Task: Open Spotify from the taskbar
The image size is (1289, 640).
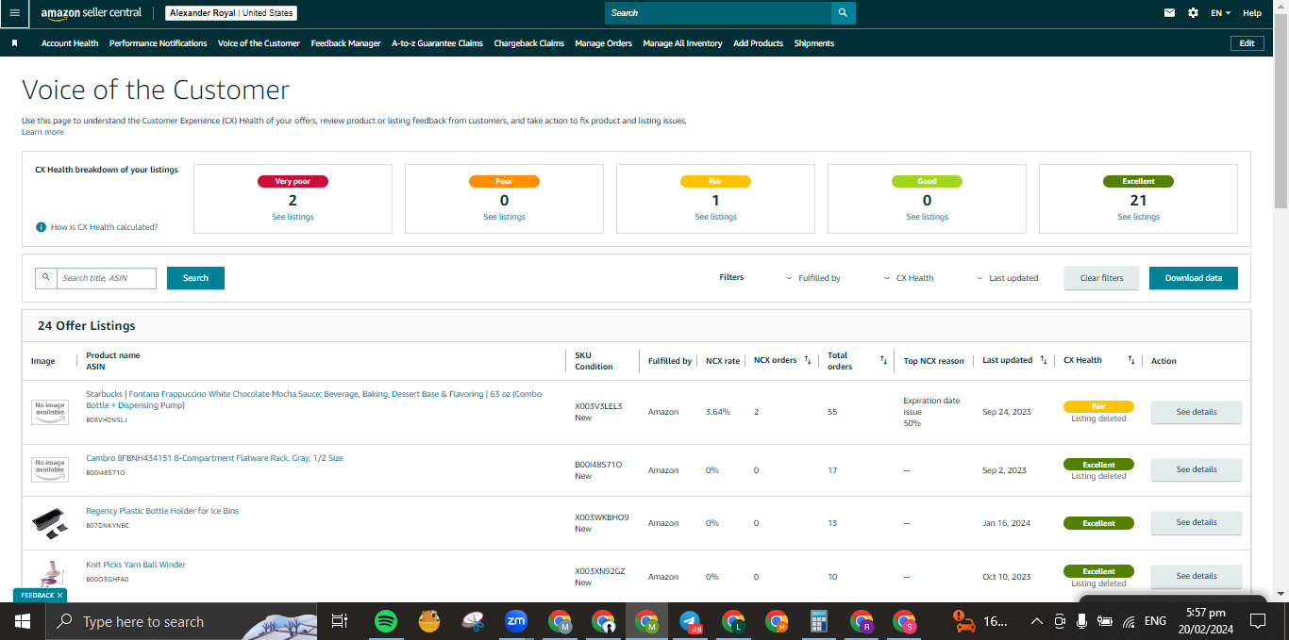Action: [385, 621]
